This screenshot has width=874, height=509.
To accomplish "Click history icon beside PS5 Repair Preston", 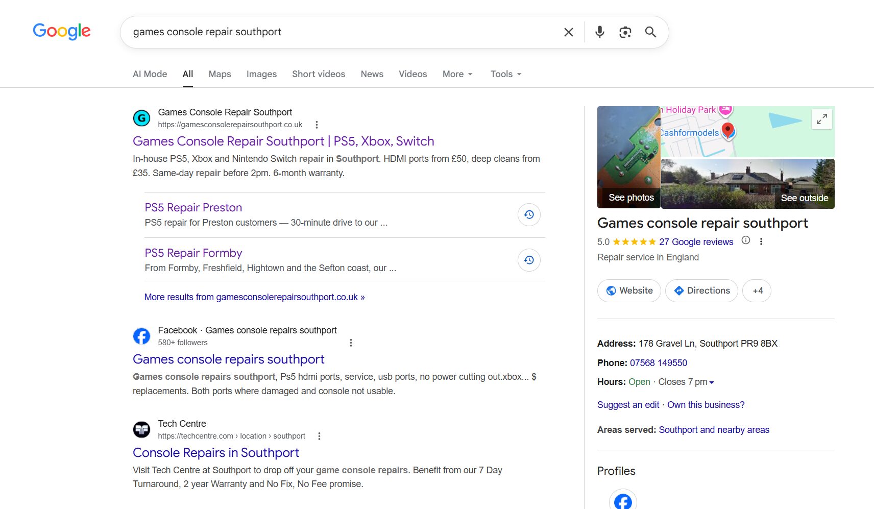I will click(529, 215).
